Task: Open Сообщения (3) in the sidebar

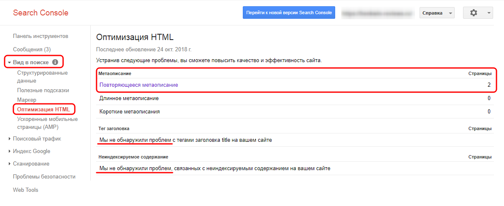Action: tap(32, 49)
